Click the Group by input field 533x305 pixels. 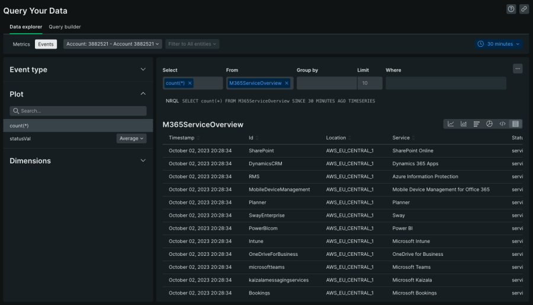[x=327, y=84]
